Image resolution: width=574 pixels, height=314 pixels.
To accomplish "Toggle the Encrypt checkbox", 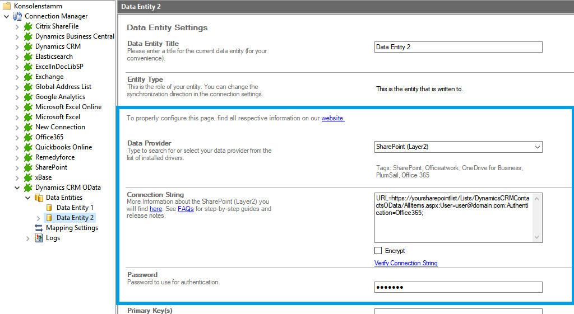I will coord(378,251).
